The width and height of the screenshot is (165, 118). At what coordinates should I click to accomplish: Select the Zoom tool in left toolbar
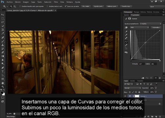3,87
